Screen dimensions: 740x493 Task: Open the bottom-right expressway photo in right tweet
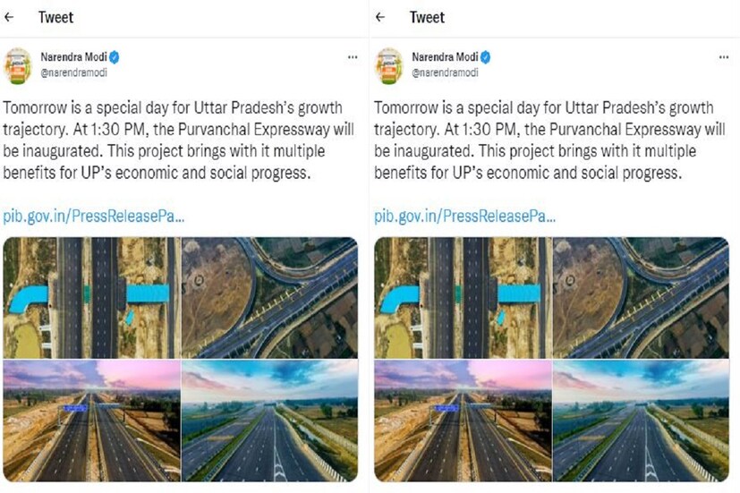[641, 420]
